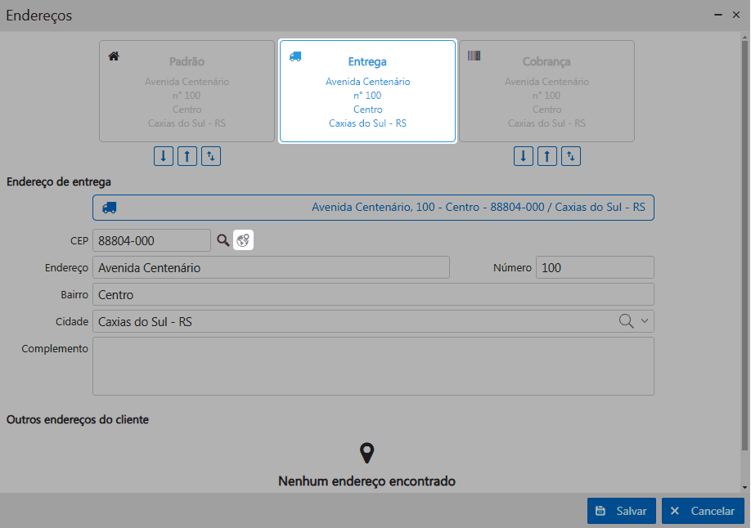Click the CEP magnifier search icon
This screenshot has width=751, height=528.
click(x=223, y=240)
